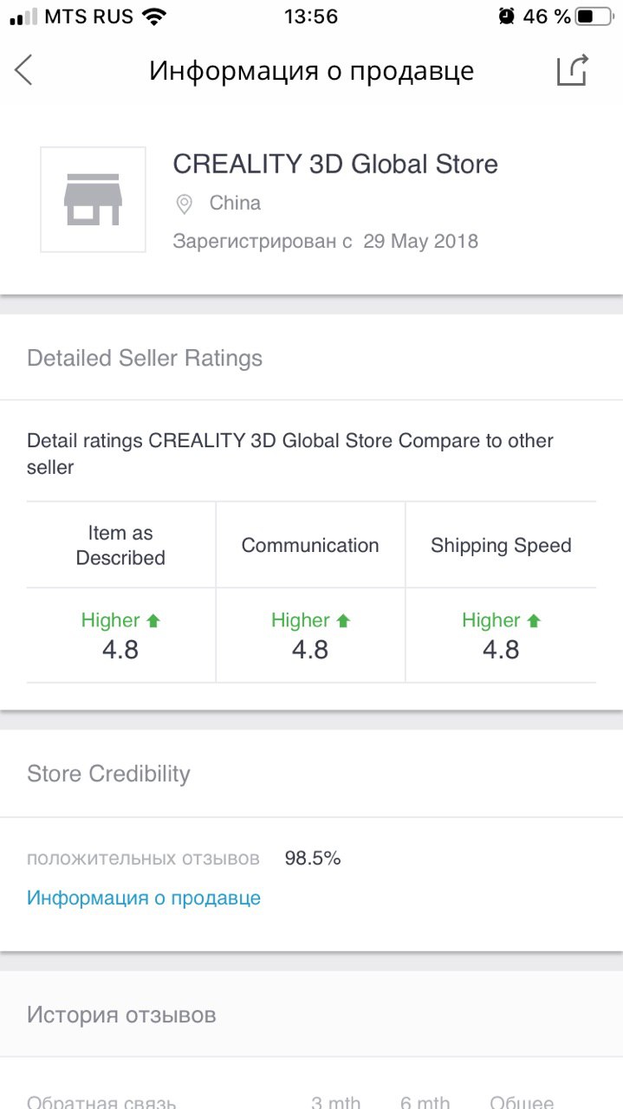Tap the Wi-Fi signal icon
Screen dimensions: 623x1109
154,16
